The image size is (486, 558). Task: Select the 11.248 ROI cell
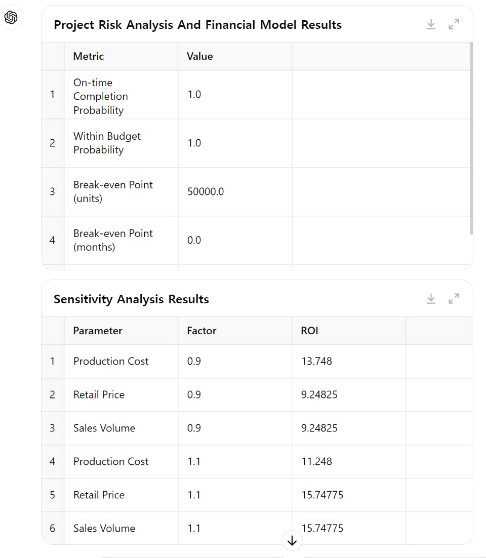click(316, 461)
